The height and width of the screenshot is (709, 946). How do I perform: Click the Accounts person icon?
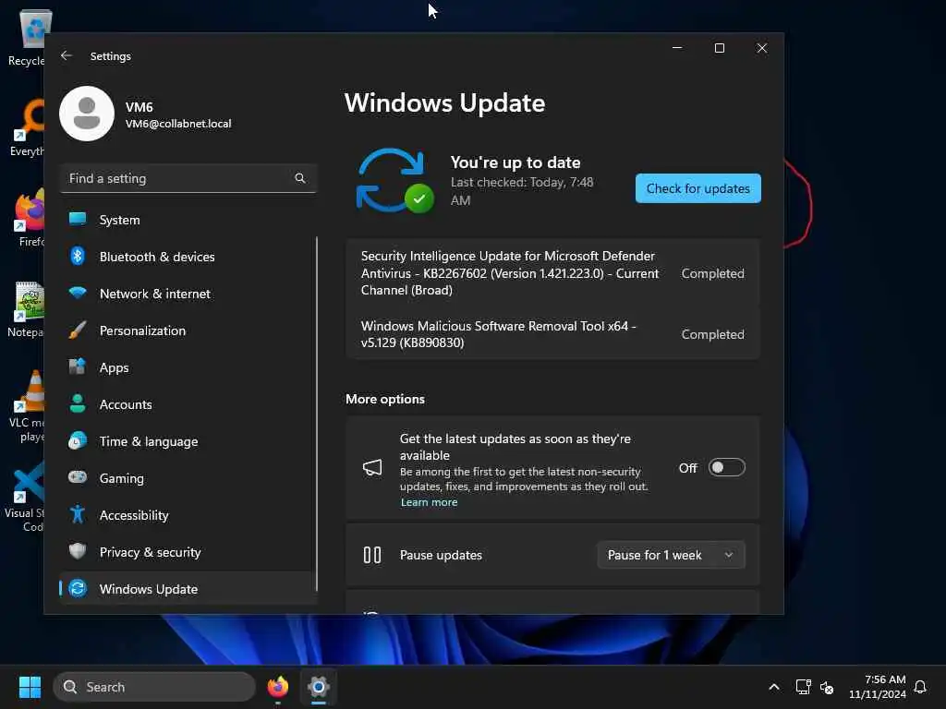pyautogui.click(x=78, y=404)
